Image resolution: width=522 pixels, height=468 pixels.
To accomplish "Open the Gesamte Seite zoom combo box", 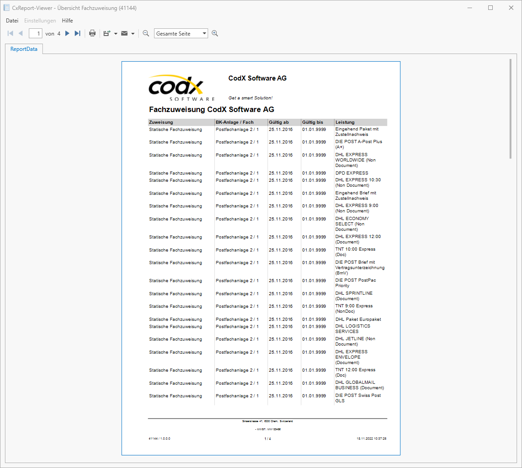I will click(181, 33).
